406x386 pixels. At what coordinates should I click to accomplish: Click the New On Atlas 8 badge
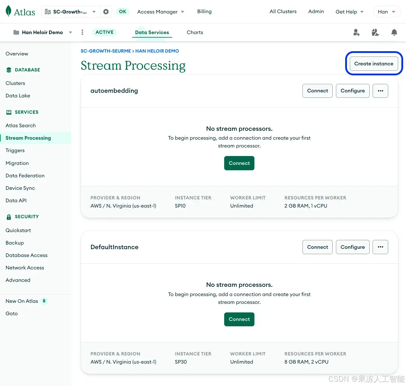click(44, 301)
